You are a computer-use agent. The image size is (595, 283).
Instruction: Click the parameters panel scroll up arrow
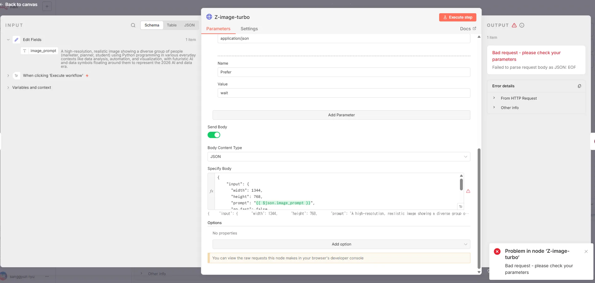(x=479, y=37)
